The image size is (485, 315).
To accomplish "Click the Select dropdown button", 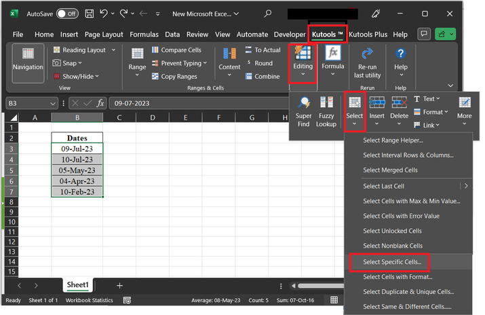I will (355, 111).
